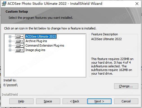Expand the Image plug-ins tree node
The width and height of the screenshot is (142, 108).
pyautogui.click(x=10, y=50)
